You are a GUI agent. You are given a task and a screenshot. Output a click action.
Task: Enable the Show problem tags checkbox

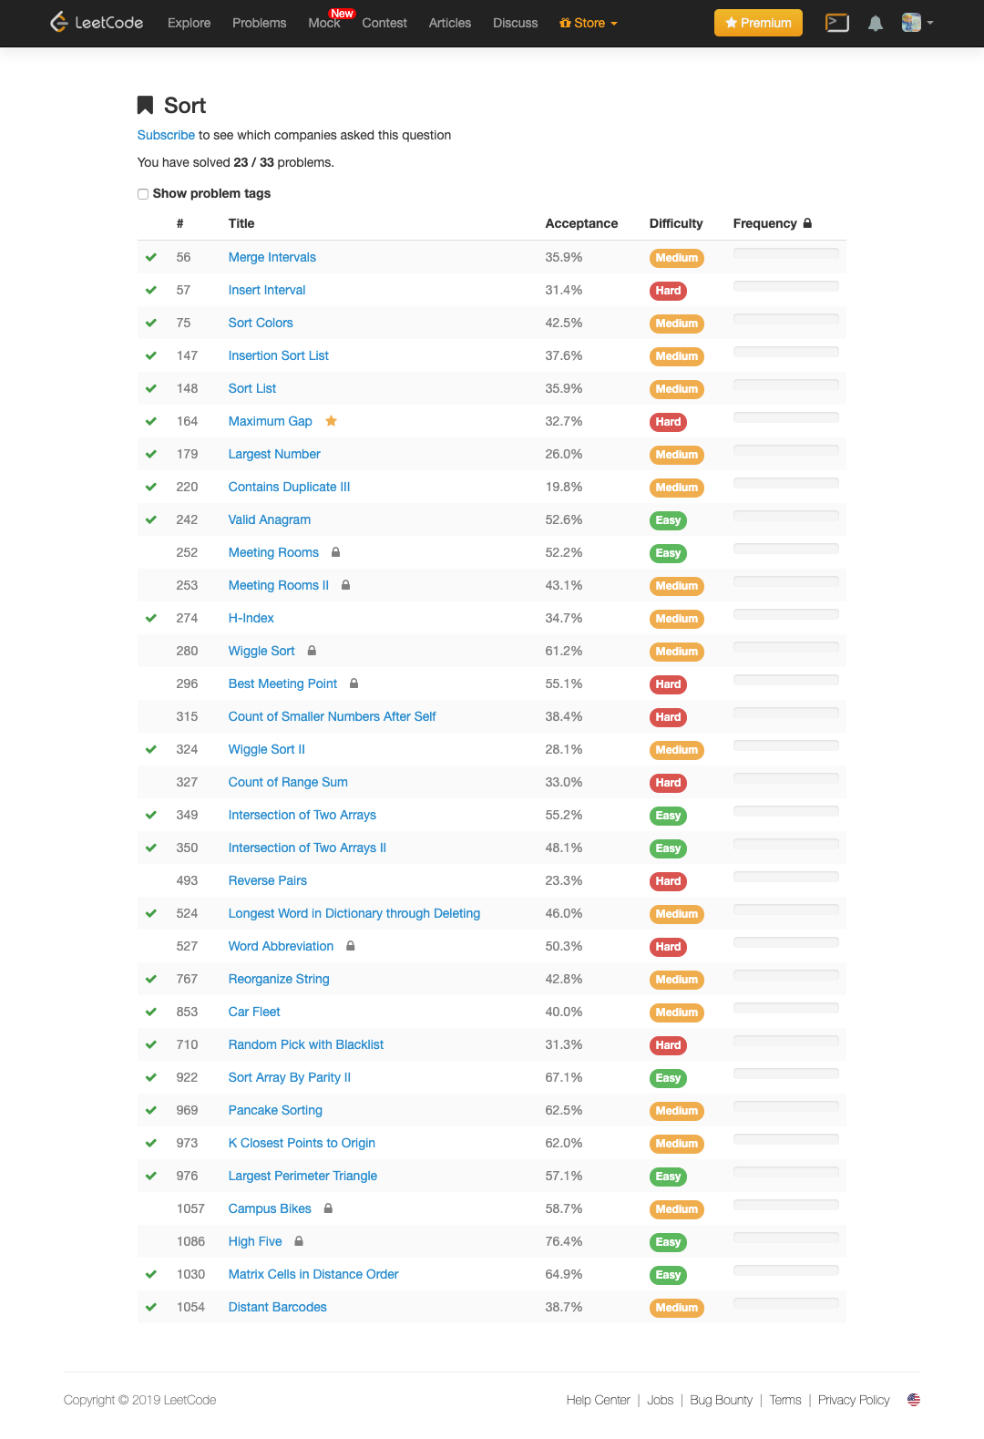pyautogui.click(x=143, y=194)
